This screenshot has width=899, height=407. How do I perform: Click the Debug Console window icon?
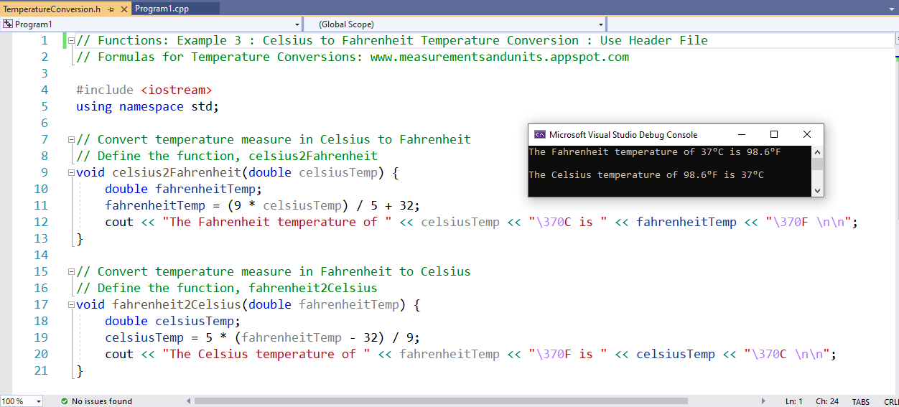coord(539,134)
